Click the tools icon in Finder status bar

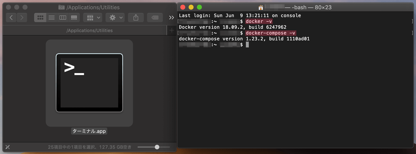tap(8, 147)
